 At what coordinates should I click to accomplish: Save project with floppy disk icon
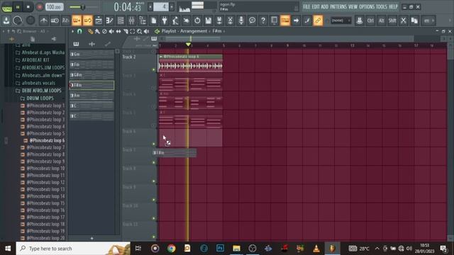(208, 21)
